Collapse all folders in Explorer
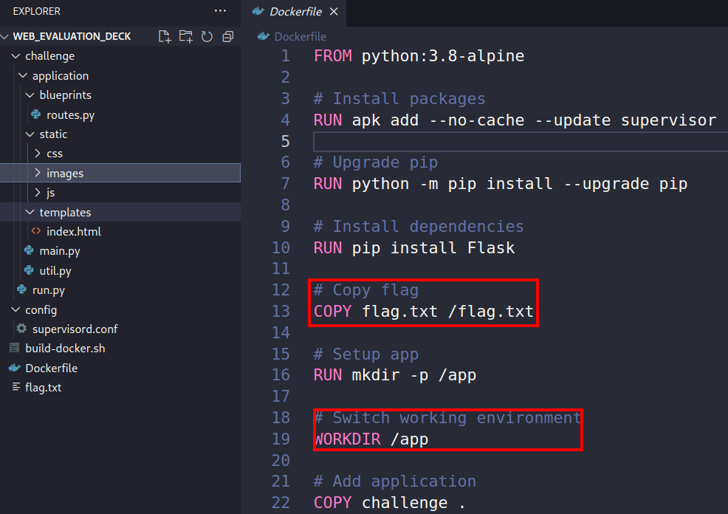The width and height of the screenshot is (728, 514). click(x=227, y=36)
